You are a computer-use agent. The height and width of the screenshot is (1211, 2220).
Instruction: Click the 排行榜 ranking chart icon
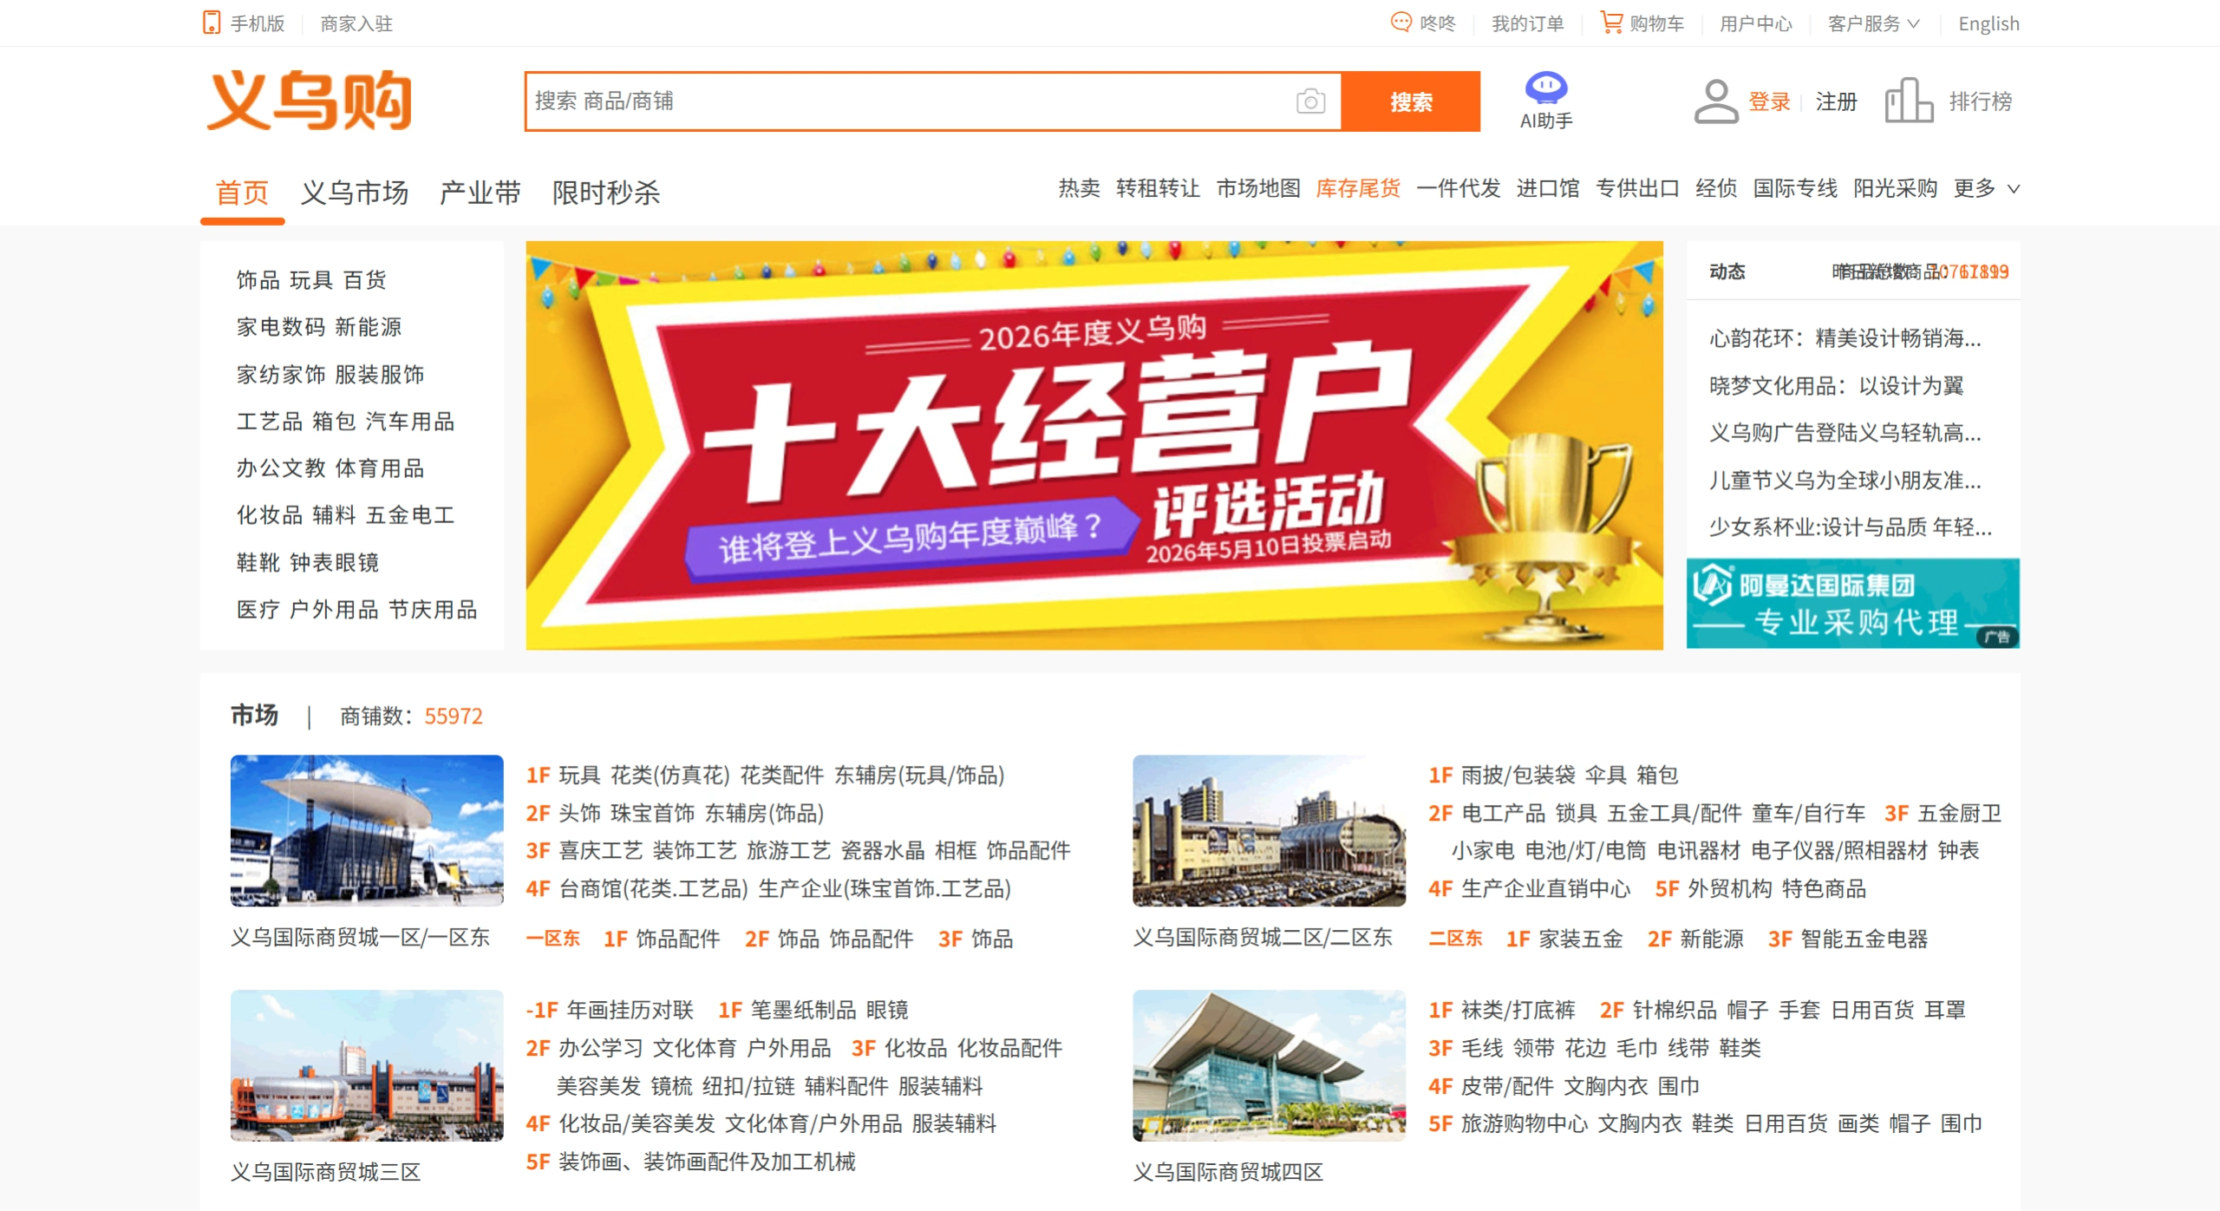1909,101
